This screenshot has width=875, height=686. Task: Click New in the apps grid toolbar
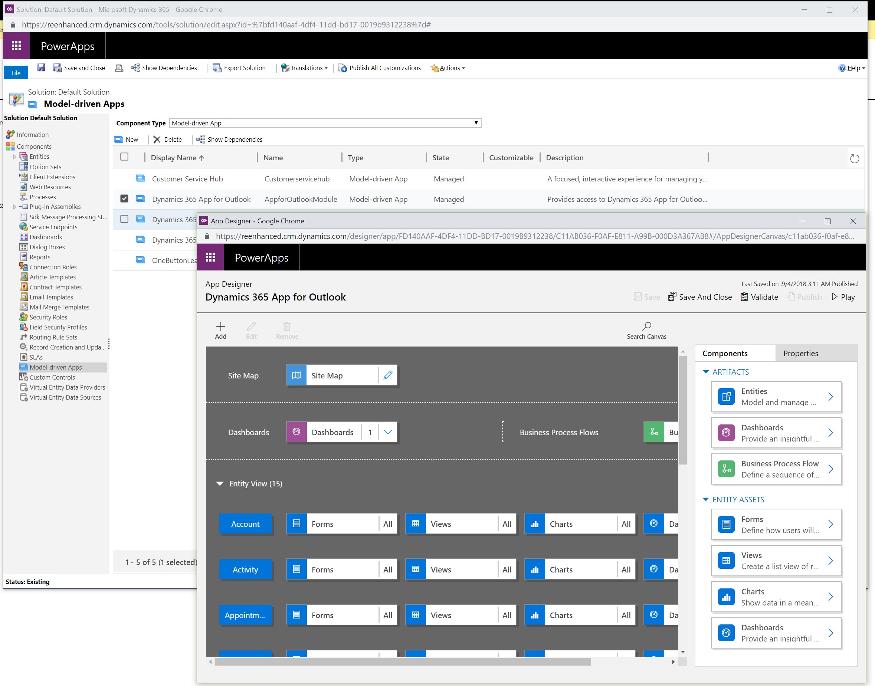127,140
